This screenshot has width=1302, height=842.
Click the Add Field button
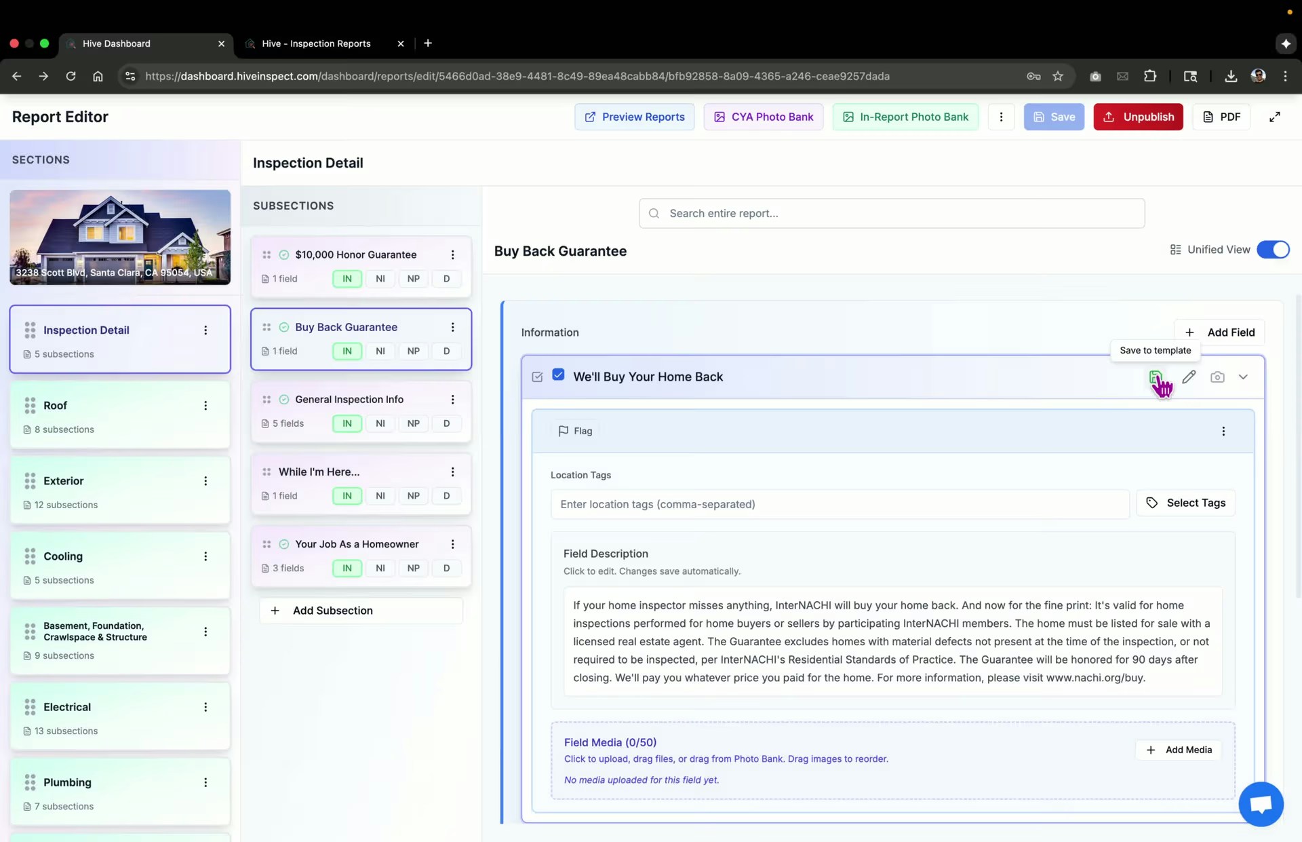[x=1219, y=332]
